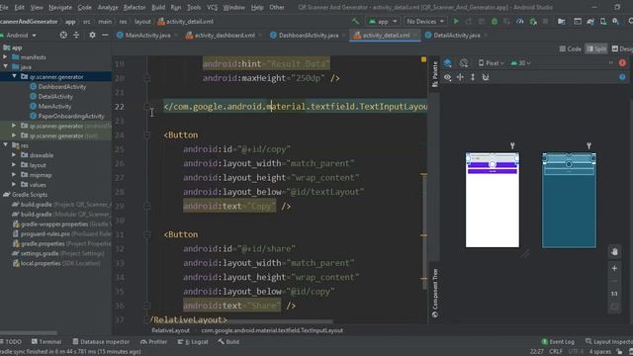Image resolution: width=633 pixels, height=356 pixels.
Task: Open Project Structure folder icon
Action: coord(561,22)
